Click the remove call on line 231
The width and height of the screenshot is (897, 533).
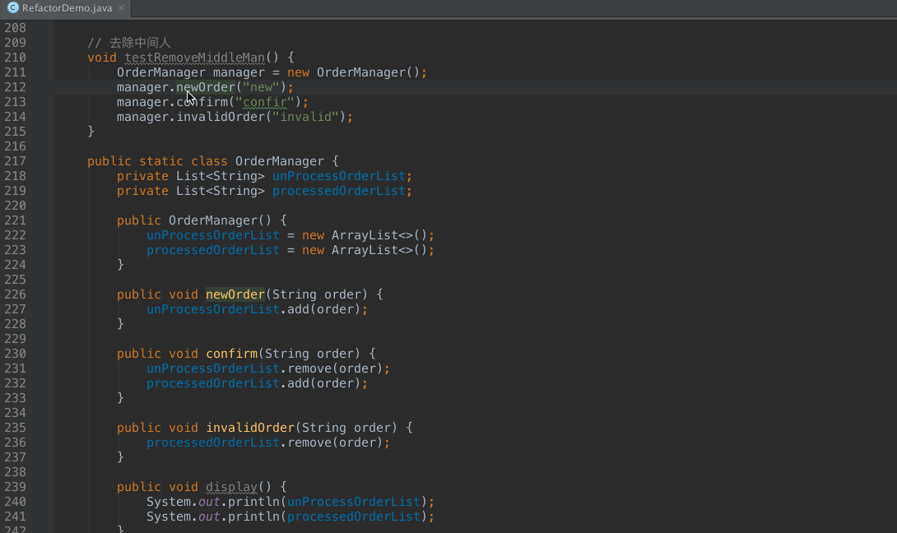click(x=309, y=368)
